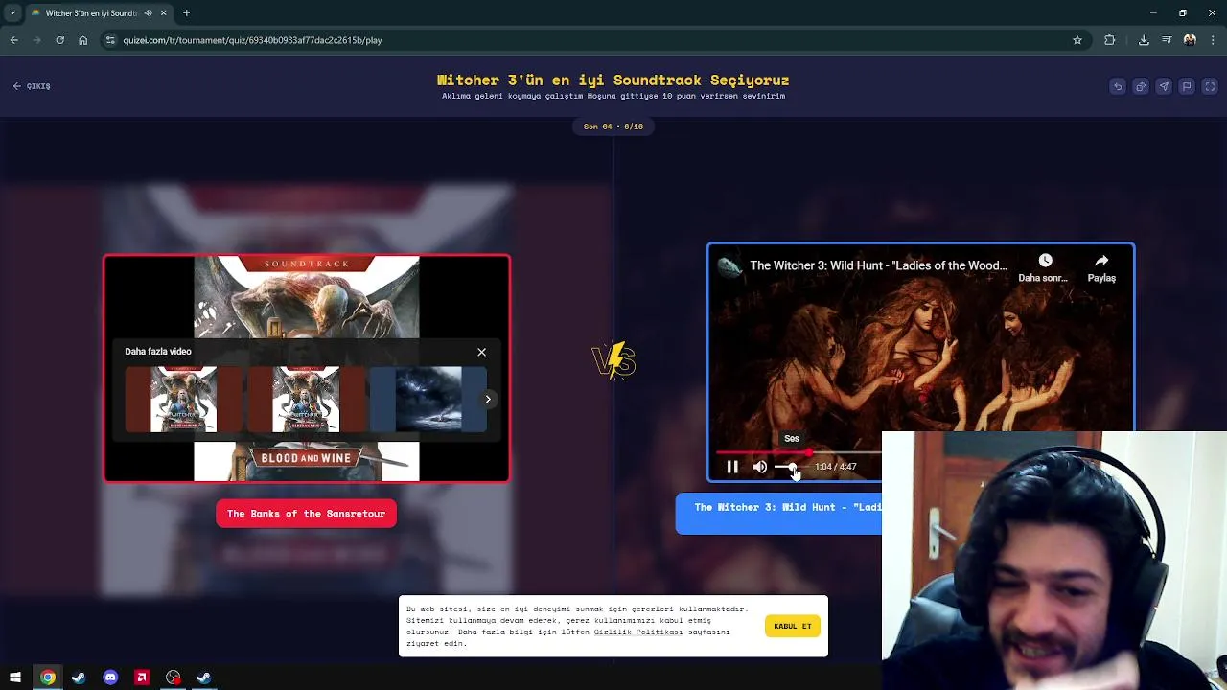Open the first suggested video thumbnail
This screenshot has height=690, width=1227.
tap(183, 399)
